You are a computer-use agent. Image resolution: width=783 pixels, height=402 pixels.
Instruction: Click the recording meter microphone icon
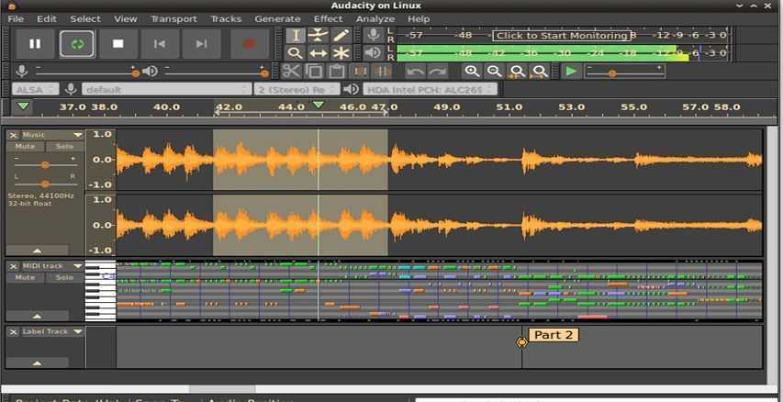tap(373, 35)
